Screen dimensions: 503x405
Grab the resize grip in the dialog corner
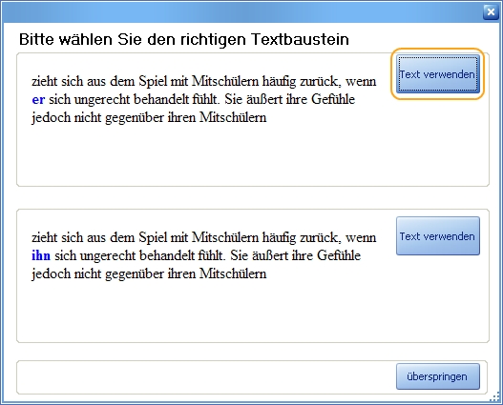click(495, 397)
